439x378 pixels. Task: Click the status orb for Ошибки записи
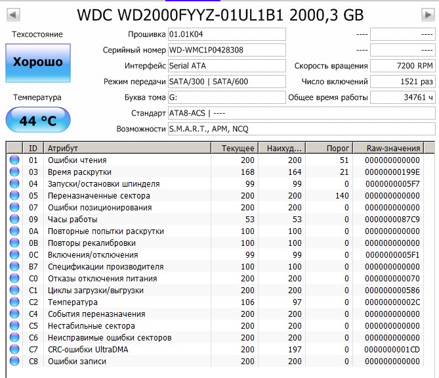pos(14,362)
